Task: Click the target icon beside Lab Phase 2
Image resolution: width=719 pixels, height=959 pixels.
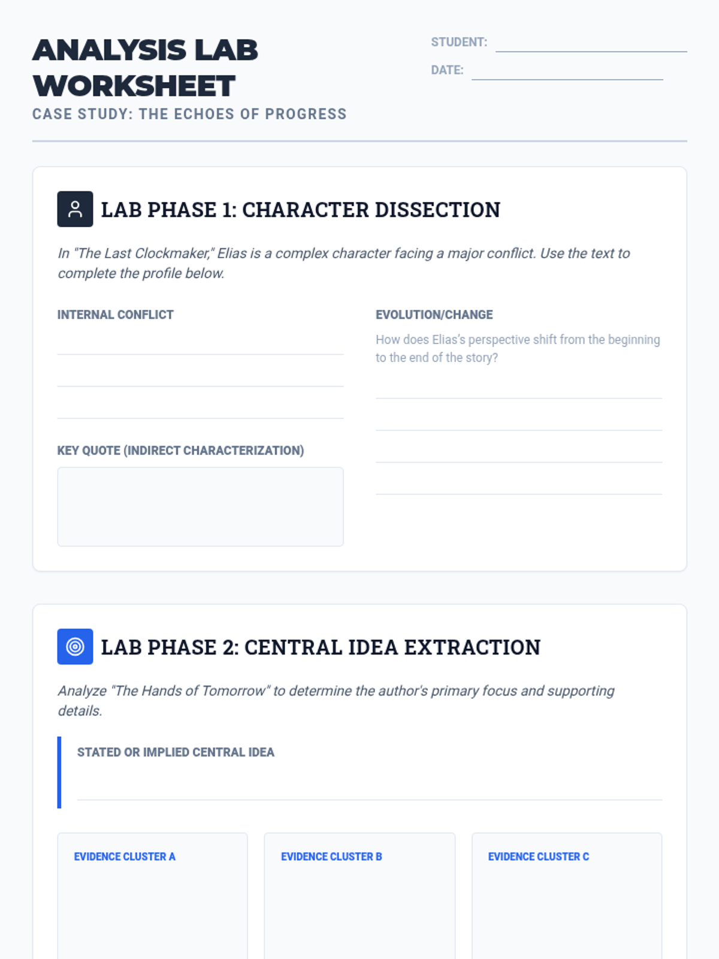Action: click(75, 647)
